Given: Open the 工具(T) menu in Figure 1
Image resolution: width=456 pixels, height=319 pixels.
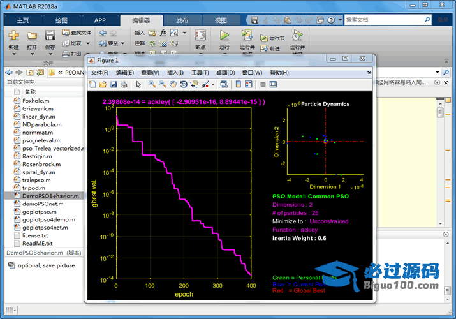Looking at the screenshot, I should [200, 73].
